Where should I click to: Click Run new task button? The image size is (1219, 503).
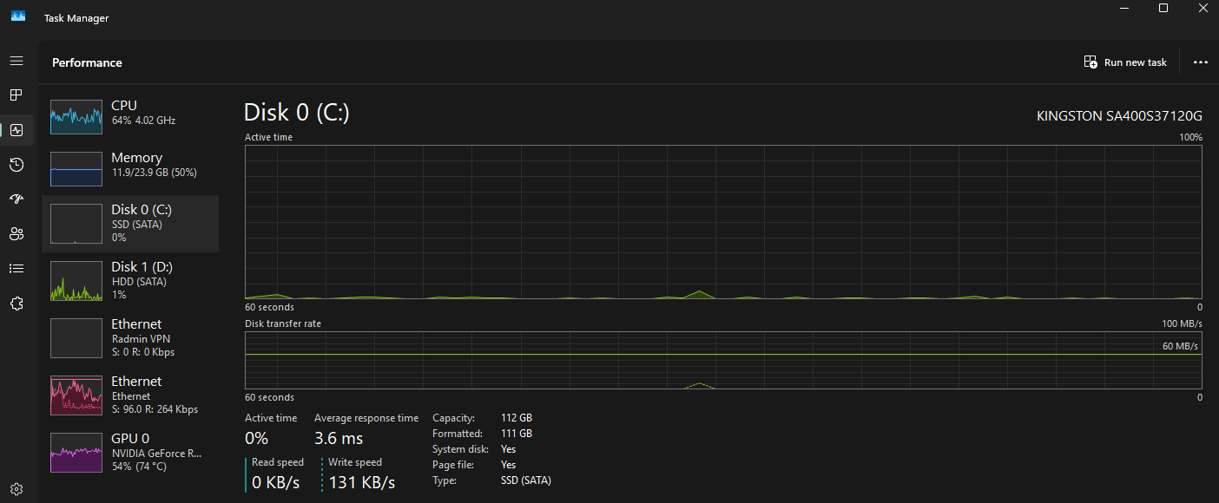pos(1125,62)
